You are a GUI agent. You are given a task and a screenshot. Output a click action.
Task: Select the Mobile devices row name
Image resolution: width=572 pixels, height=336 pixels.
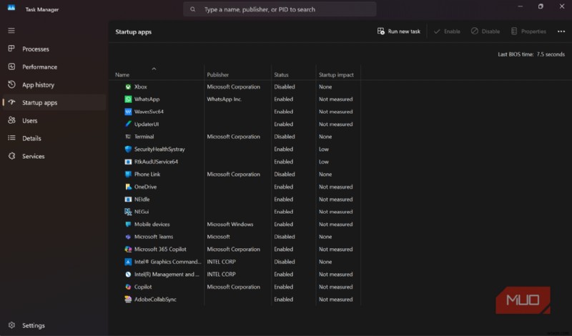152,224
